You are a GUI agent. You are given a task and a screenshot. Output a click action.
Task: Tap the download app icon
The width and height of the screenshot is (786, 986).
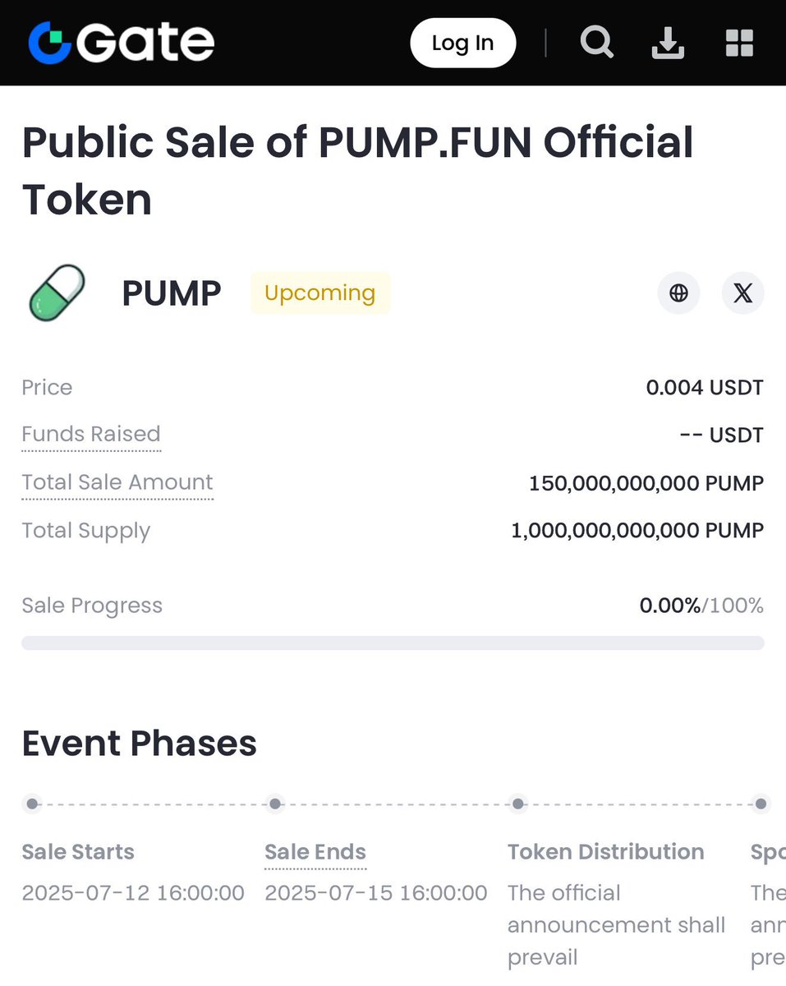tap(668, 43)
